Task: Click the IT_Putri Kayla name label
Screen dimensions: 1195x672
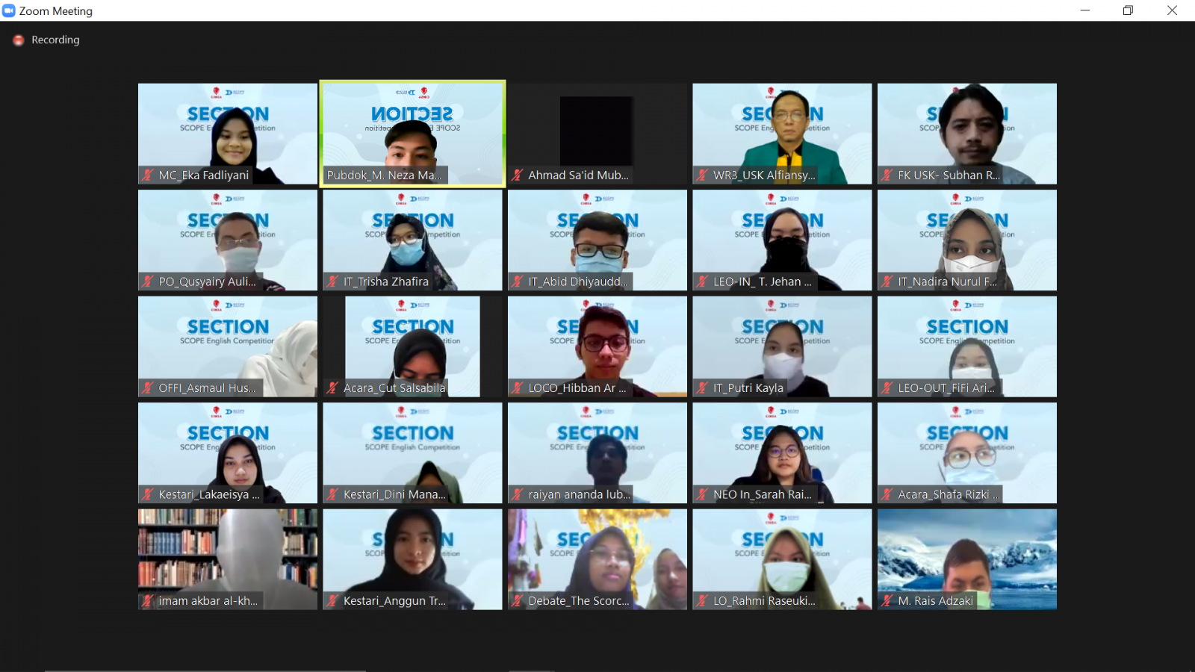Action: click(x=748, y=388)
